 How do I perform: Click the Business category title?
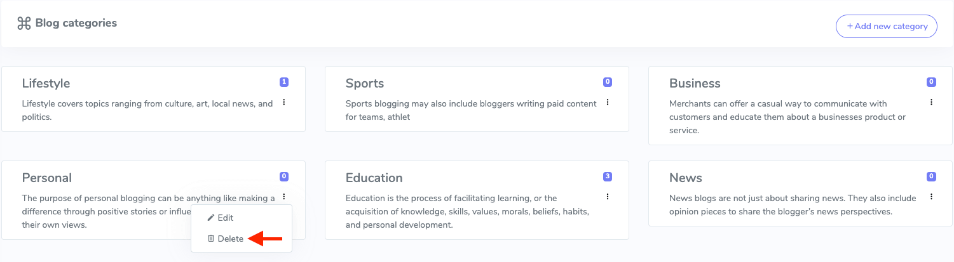click(695, 83)
